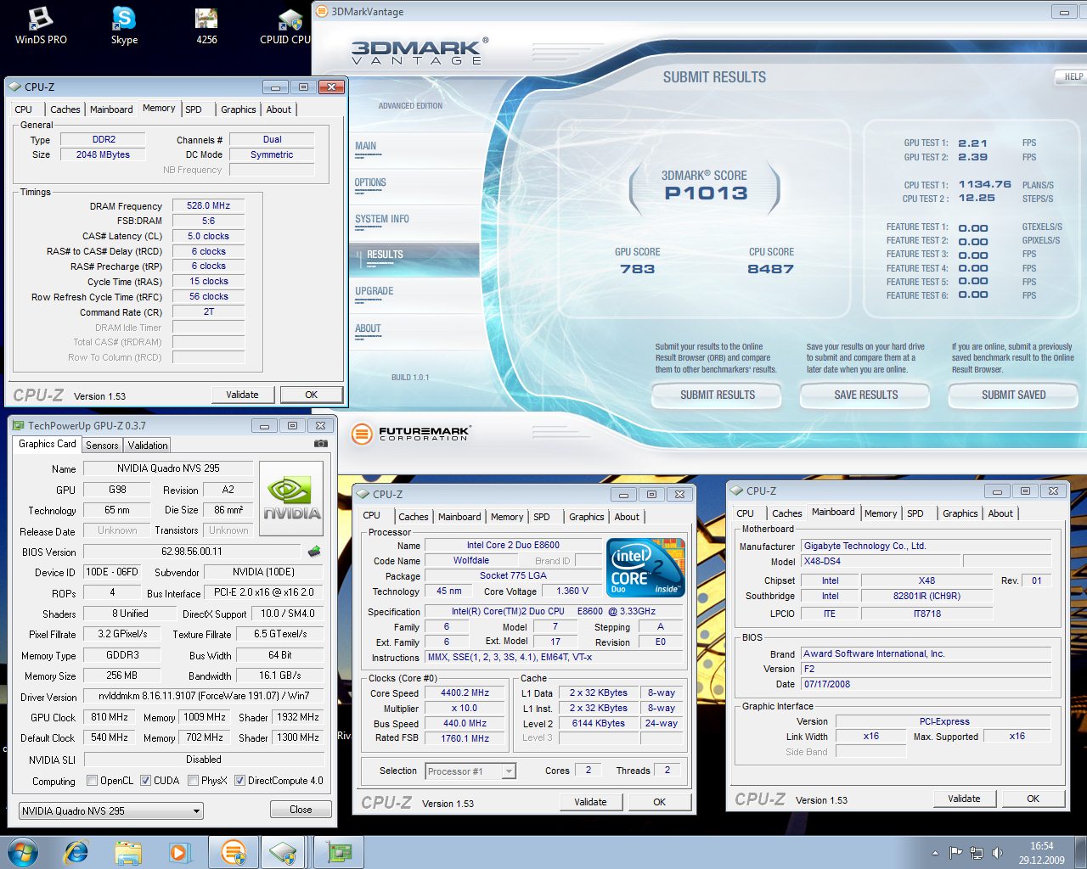Toggle the OpenCL checkbox in GPU-Z
The height and width of the screenshot is (869, 1087).
pos(92,781)
